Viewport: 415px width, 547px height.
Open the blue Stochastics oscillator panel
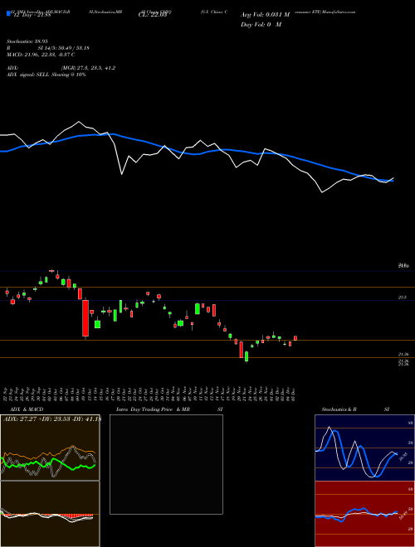[x=364, y=448]
